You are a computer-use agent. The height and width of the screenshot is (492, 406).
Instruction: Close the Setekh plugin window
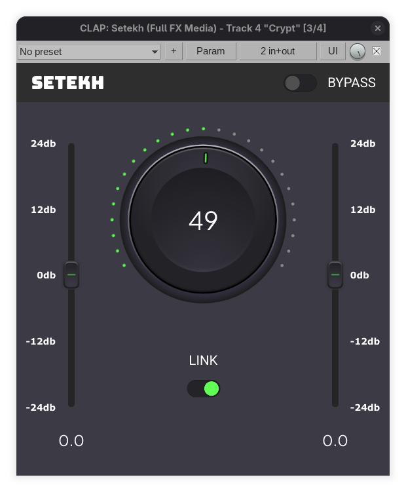click(377, 28)
